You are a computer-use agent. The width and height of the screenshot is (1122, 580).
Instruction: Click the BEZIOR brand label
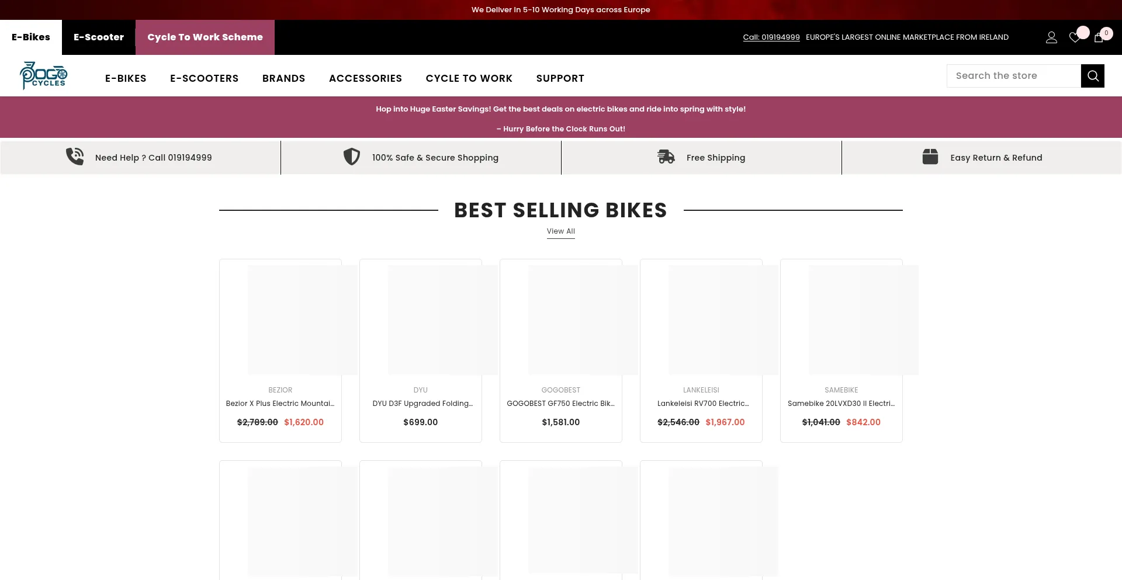(280, 390)
